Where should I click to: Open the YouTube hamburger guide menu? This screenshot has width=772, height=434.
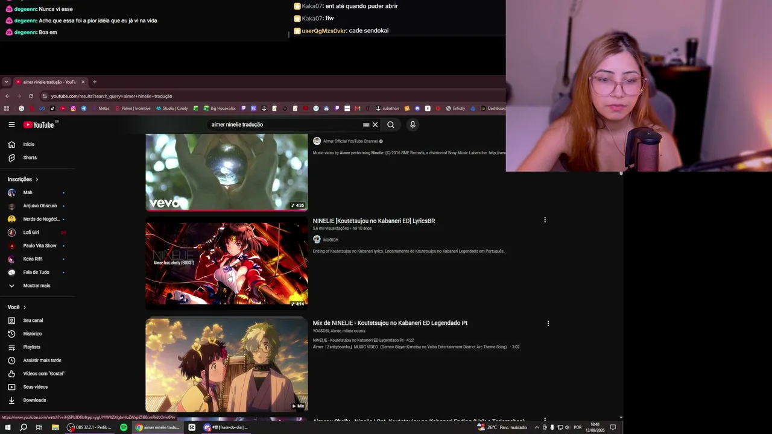(11, 125)
